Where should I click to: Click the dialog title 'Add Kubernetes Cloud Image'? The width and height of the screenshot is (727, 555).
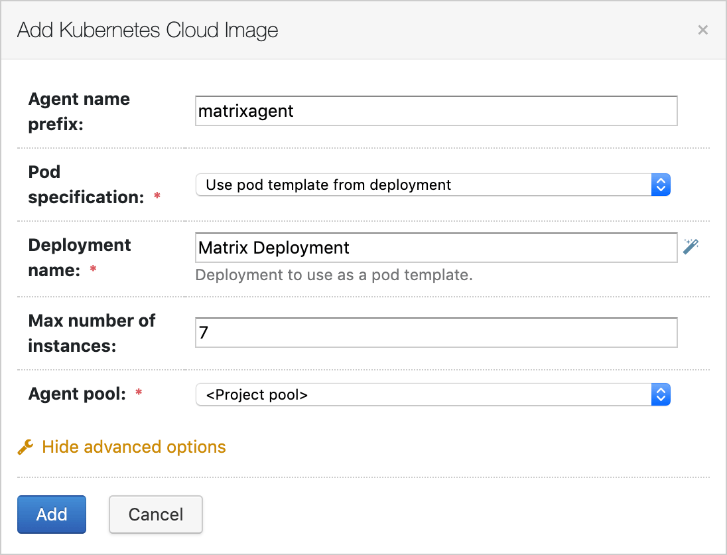(147, 30)
